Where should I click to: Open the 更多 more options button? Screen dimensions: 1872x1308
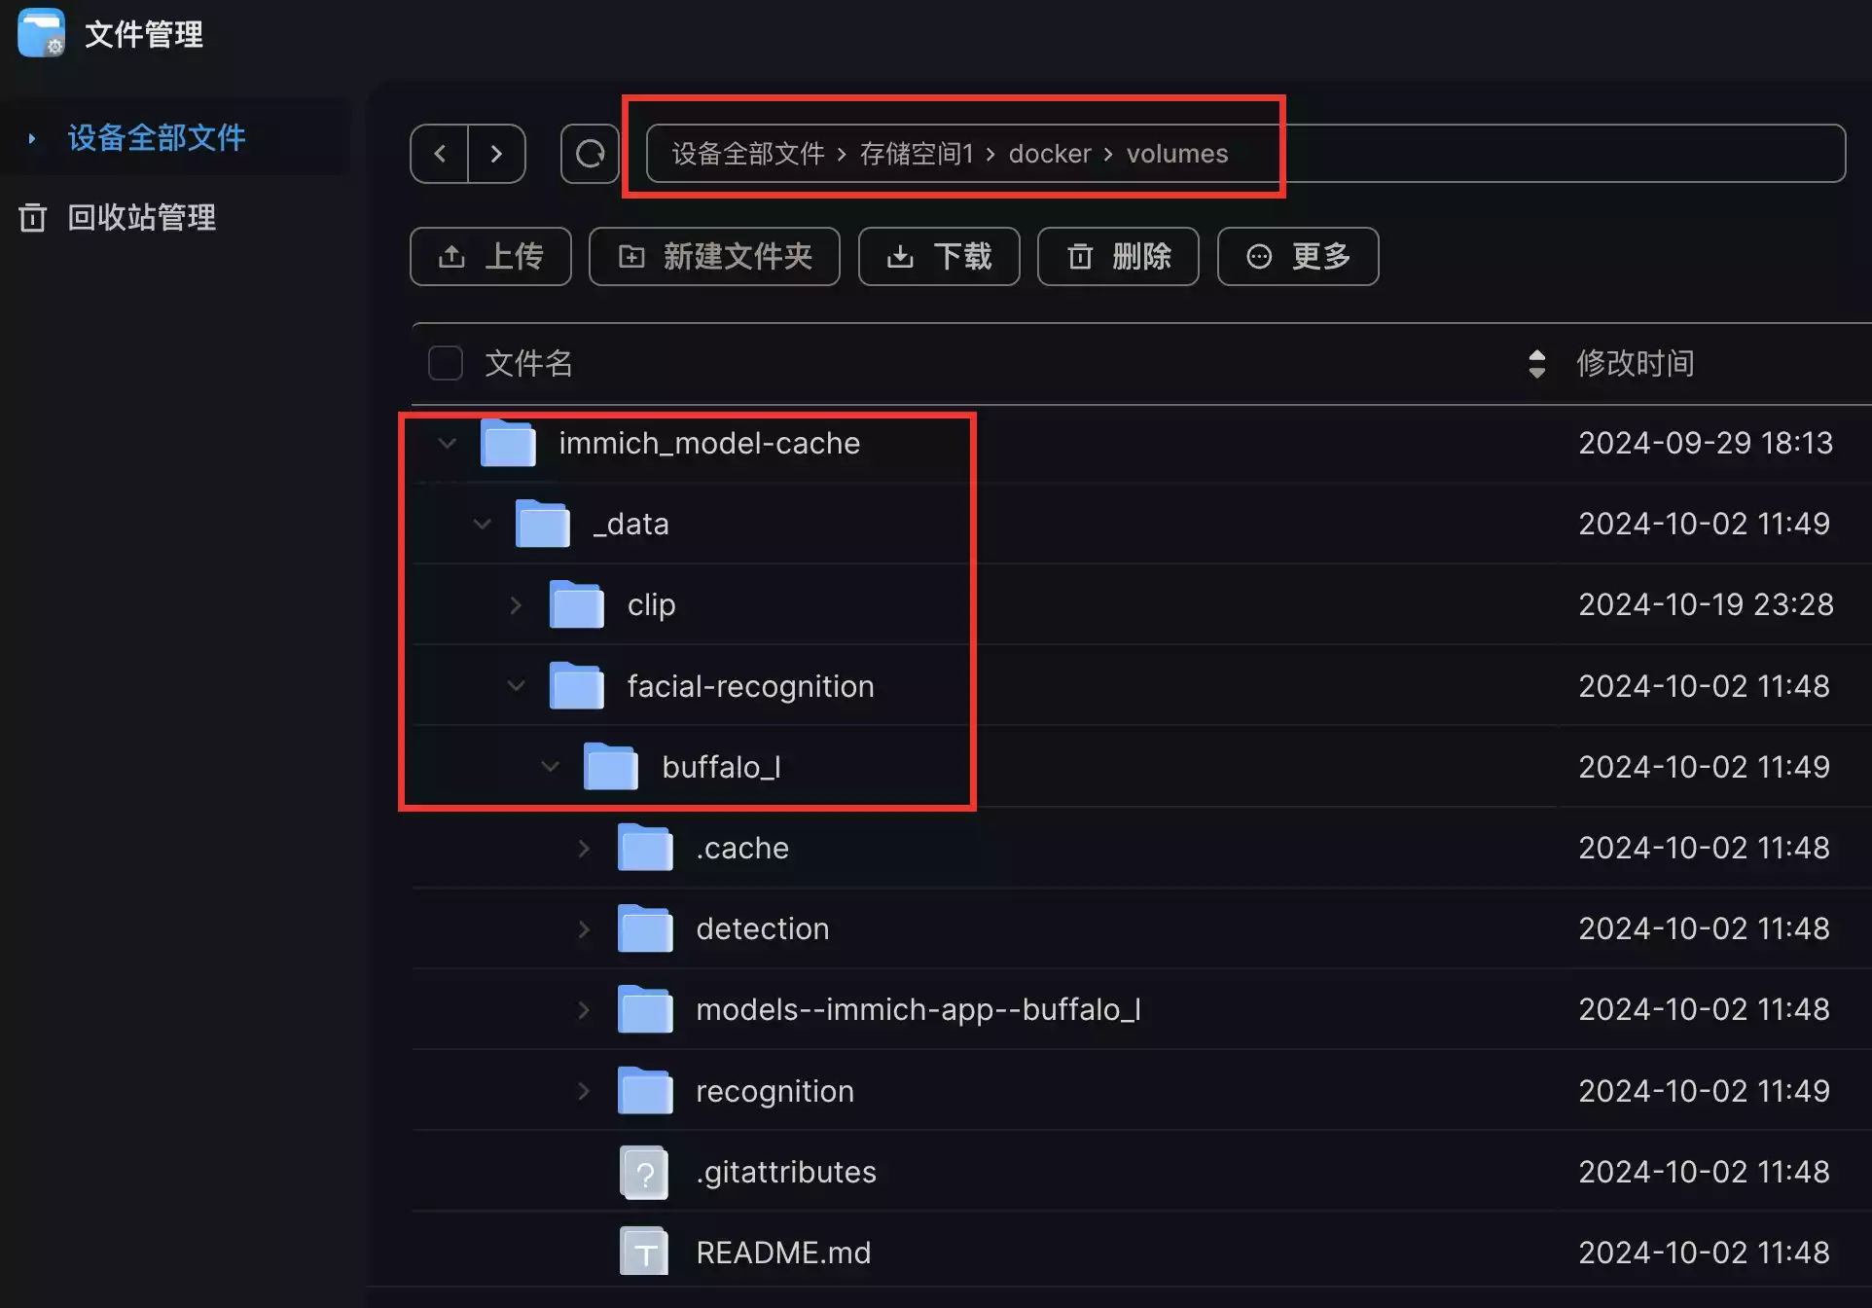1297,257
